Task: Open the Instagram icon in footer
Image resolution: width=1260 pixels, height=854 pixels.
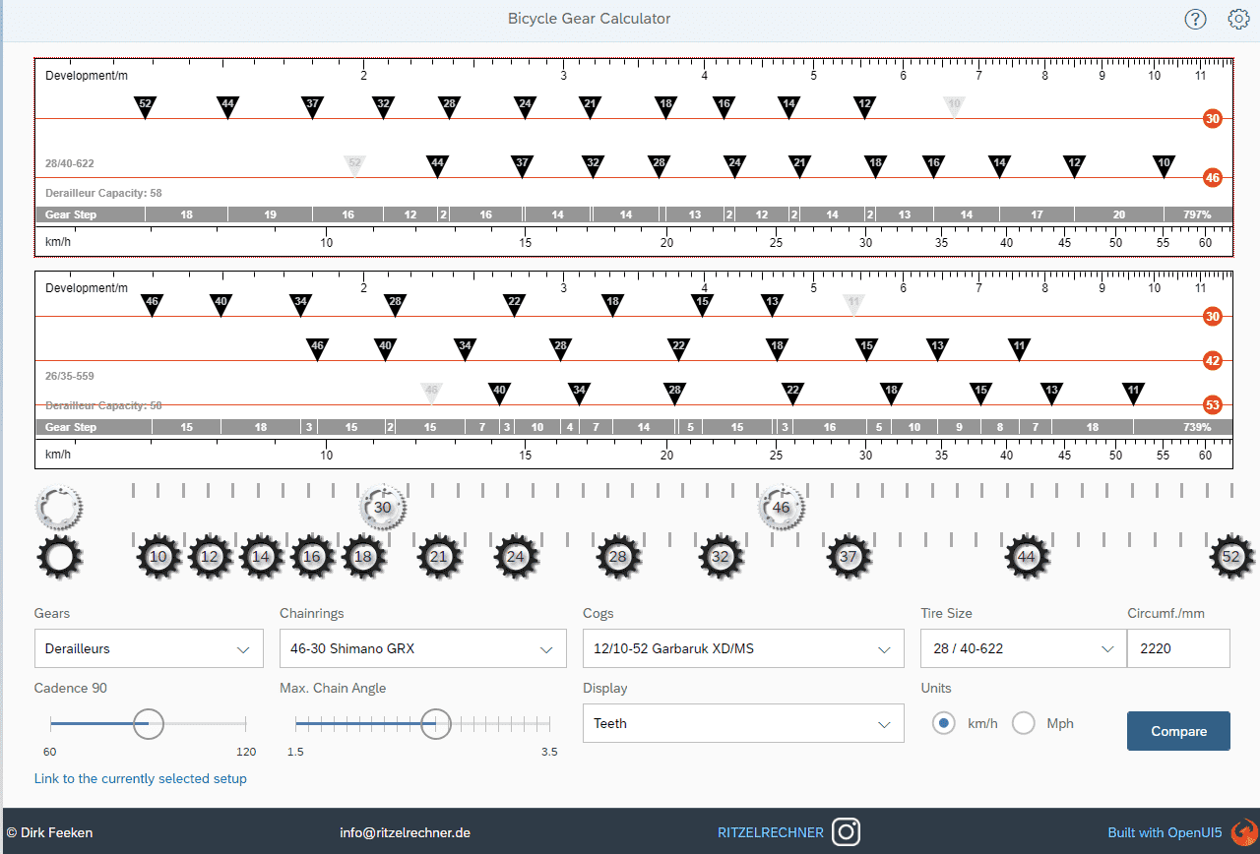Action: [846, 832]
